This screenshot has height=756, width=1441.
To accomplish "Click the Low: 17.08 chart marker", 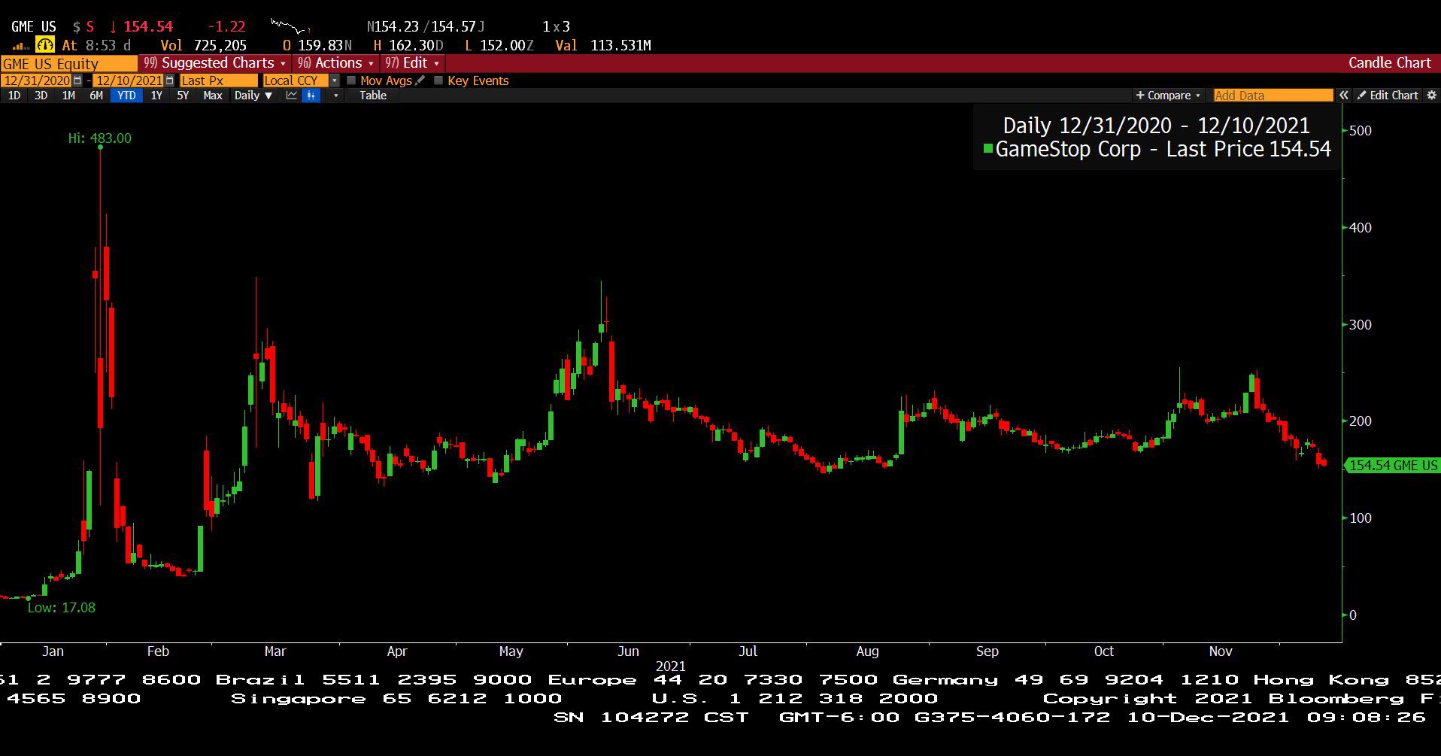I will coord(62,608).
